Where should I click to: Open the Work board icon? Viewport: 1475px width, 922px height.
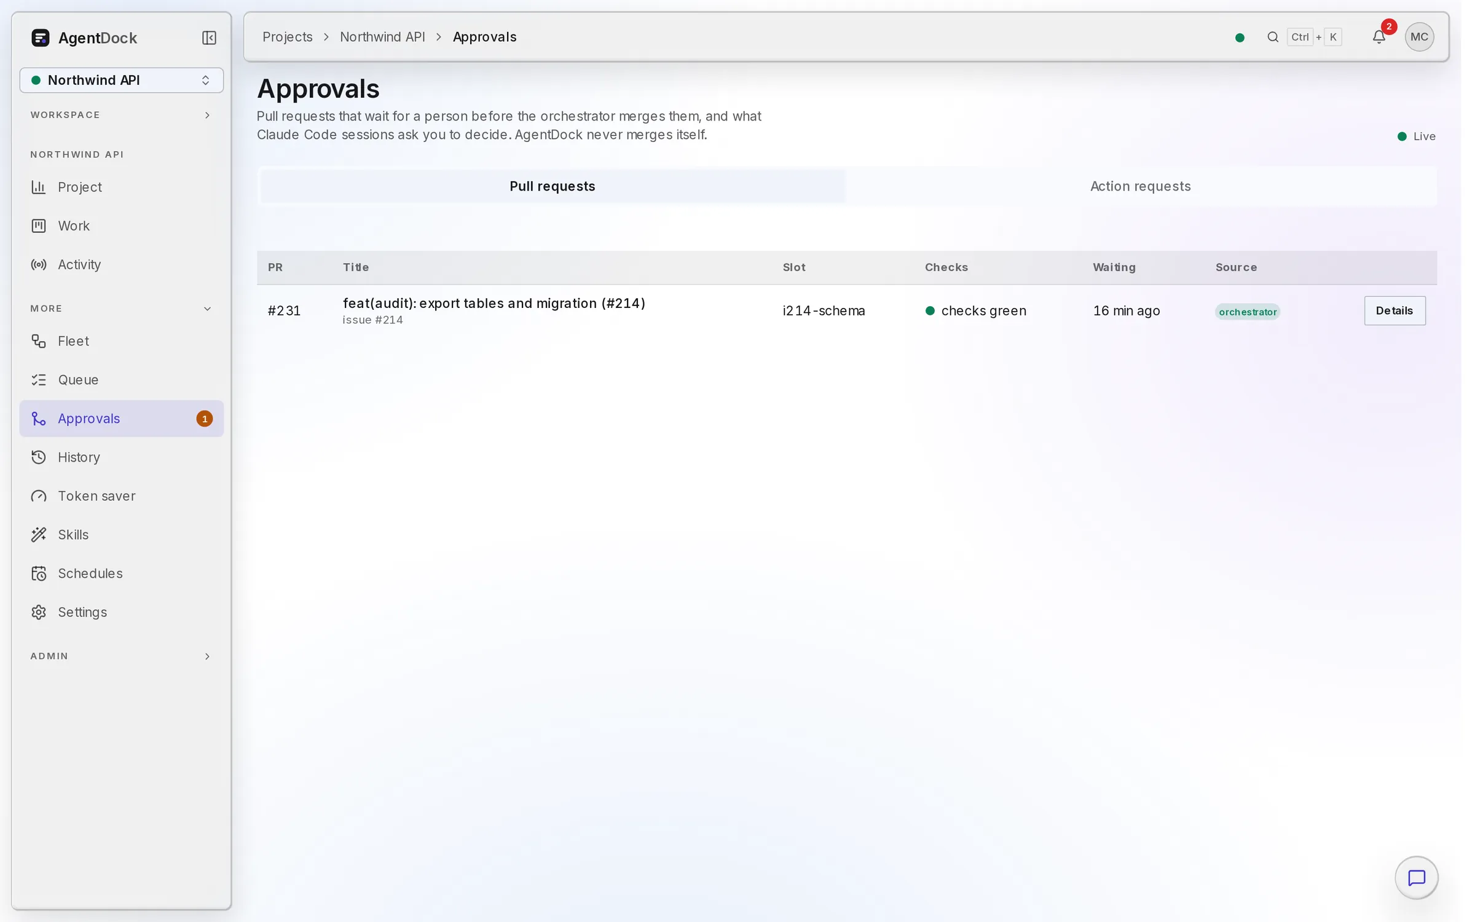(x=39, y=226)
